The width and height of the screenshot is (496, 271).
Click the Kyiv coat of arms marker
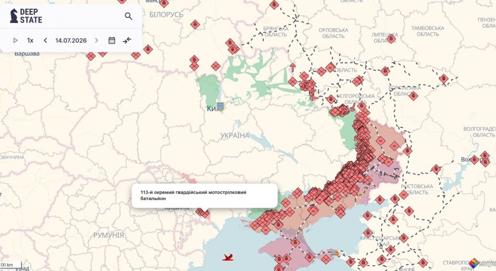point(220,107)
